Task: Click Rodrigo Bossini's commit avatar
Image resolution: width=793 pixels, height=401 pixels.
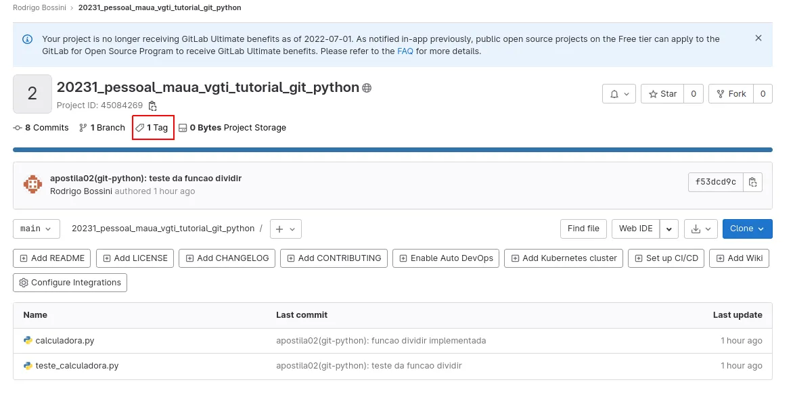Action: click(33, 184)
